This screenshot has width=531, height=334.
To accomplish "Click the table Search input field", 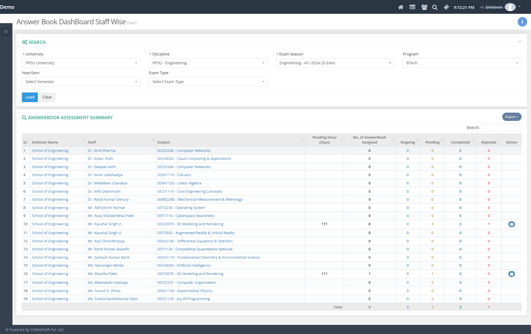I will coord(501,128).
